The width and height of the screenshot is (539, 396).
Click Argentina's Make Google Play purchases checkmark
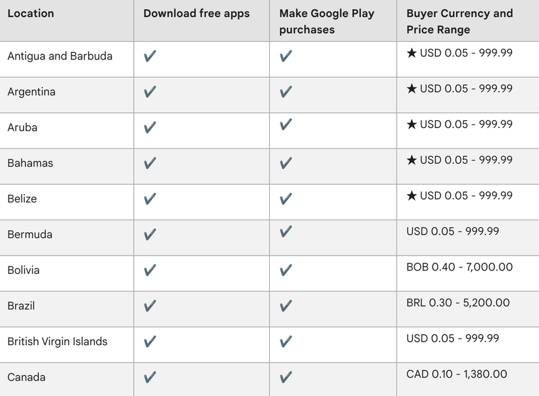pyautogui.click(x=286, y=92)
